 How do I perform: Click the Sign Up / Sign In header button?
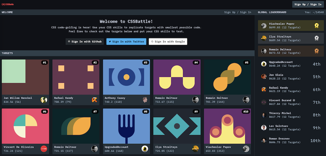coord(308,4)
